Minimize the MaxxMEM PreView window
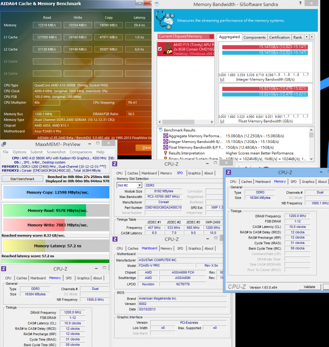The height and width of the screenshot is (347, 329). click(90, 144)
